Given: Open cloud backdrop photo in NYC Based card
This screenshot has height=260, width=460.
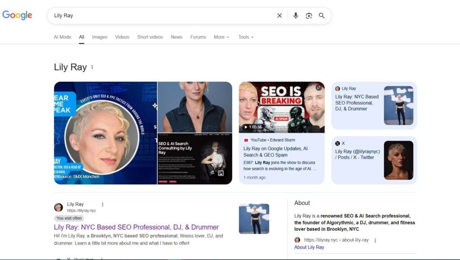Looking at the screenshot, I should 398,105.
